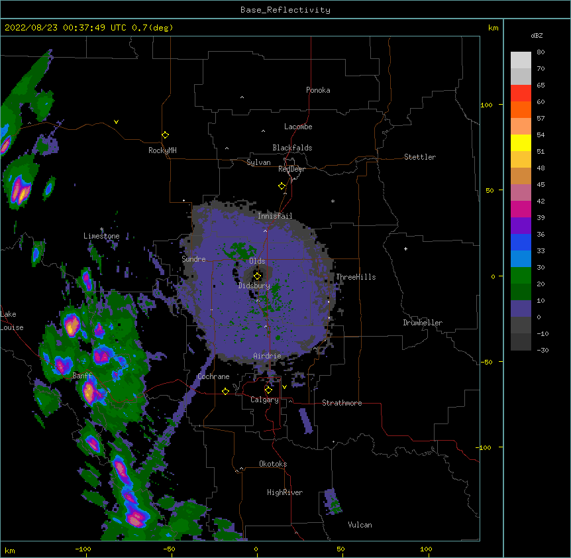Screen dimensions: 571x558
Task: Click the RedDeer city label
Action: pyautogui.click(x=291, y=169)
